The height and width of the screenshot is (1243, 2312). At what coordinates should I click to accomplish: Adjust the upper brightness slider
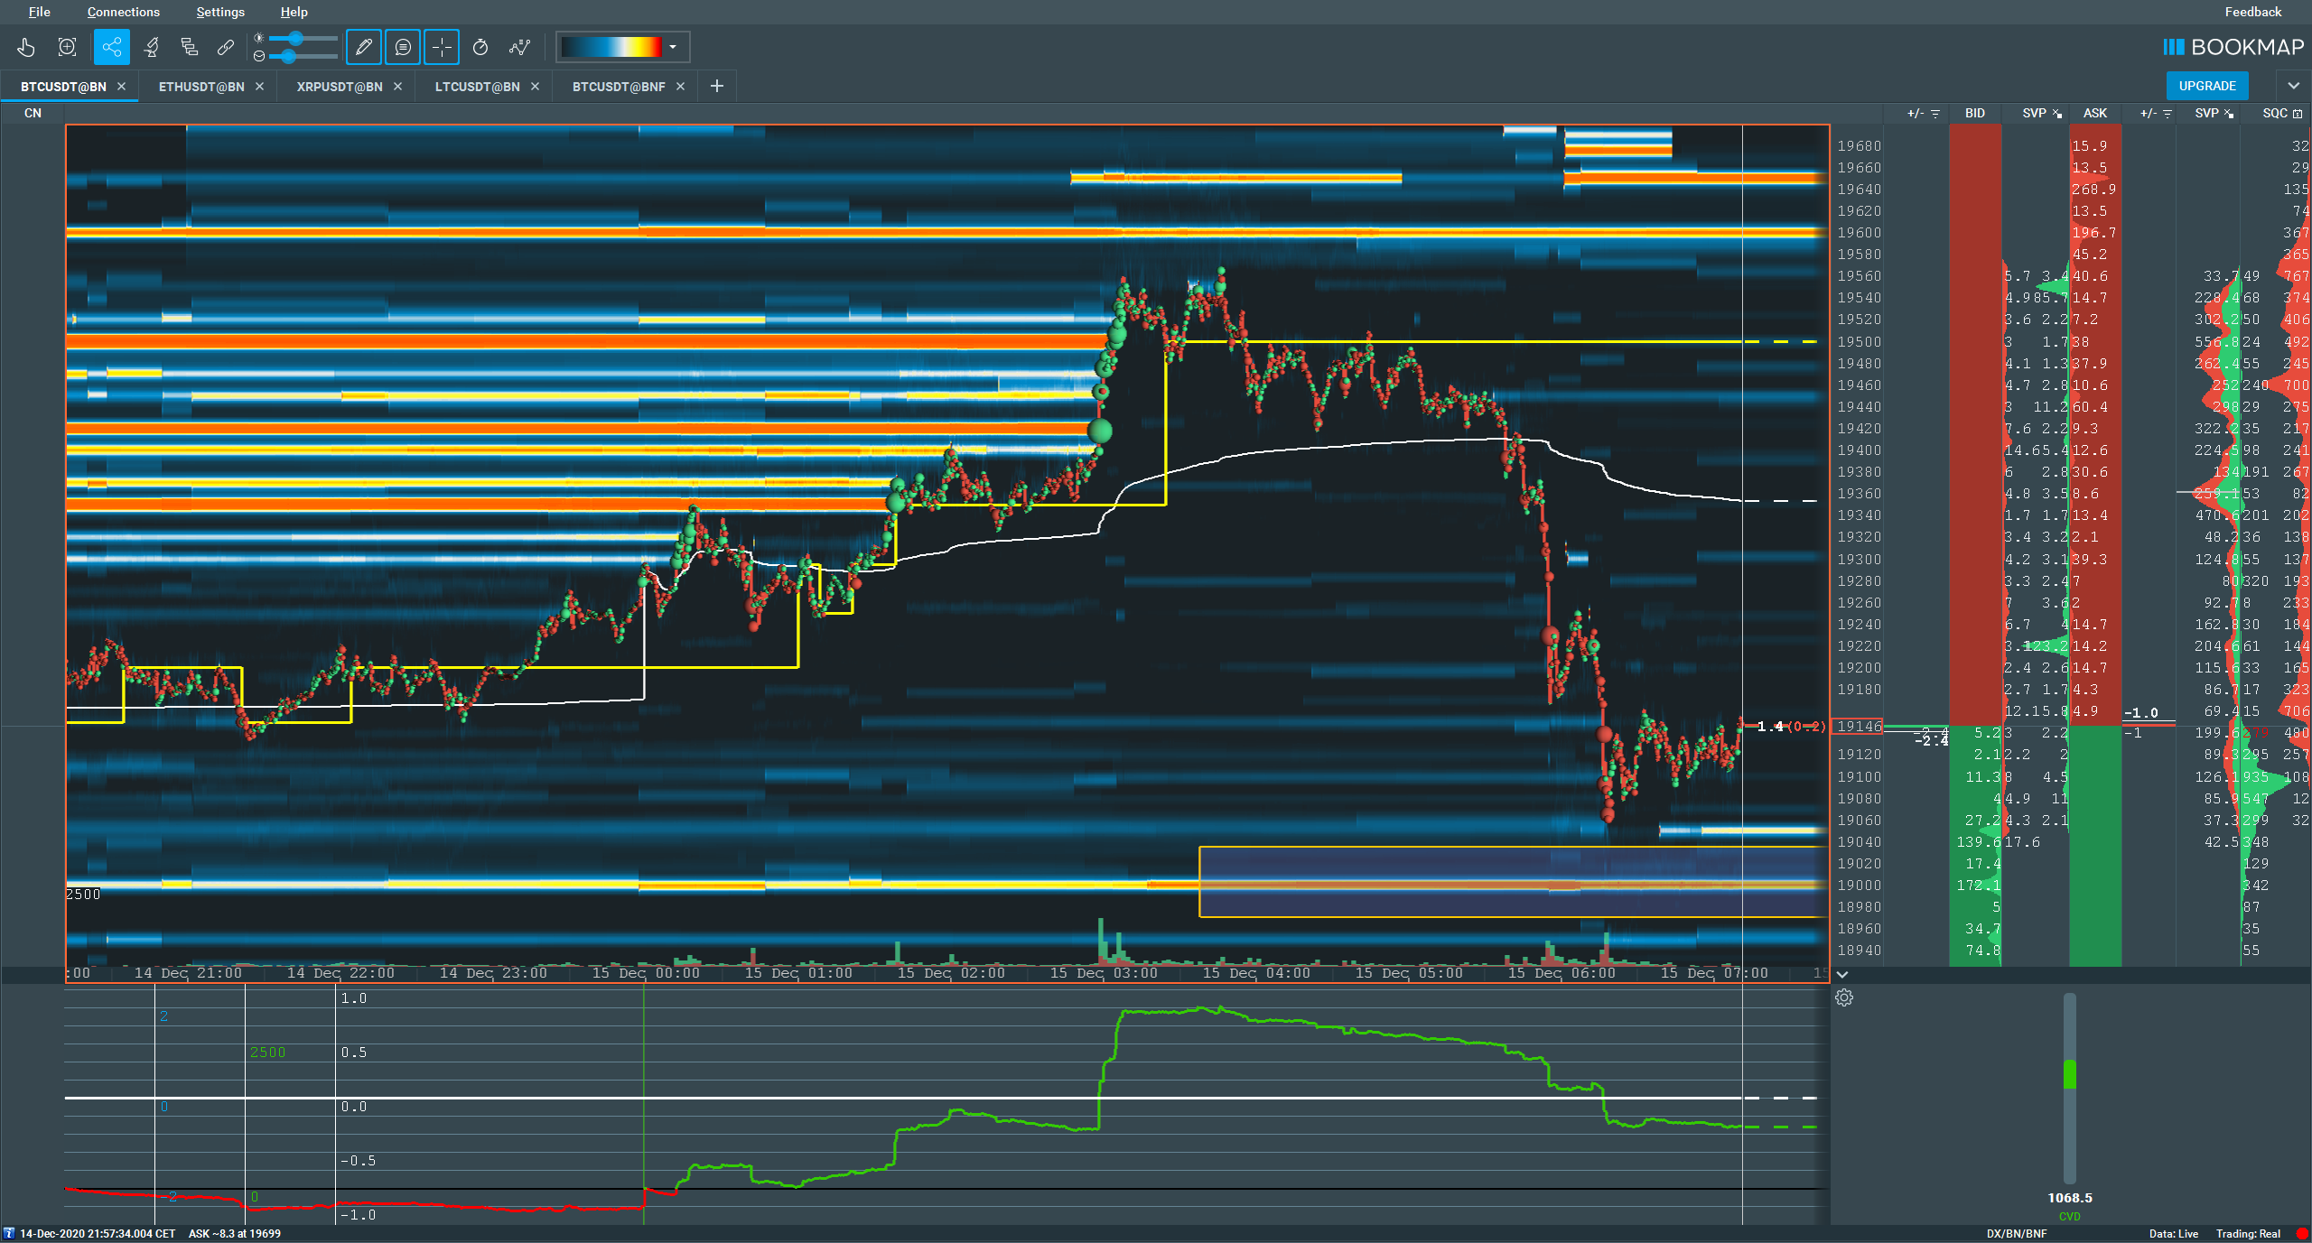[303, 39]
